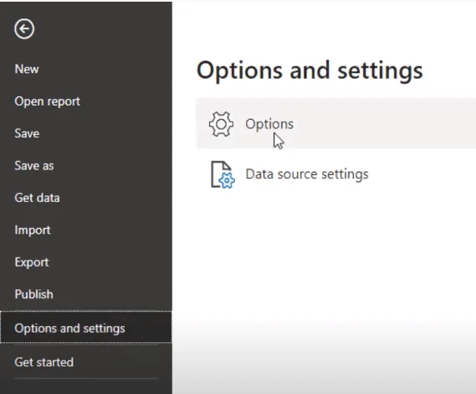476x394 pixels.
Task: Open the Options text label
Action: coord(269,124)
